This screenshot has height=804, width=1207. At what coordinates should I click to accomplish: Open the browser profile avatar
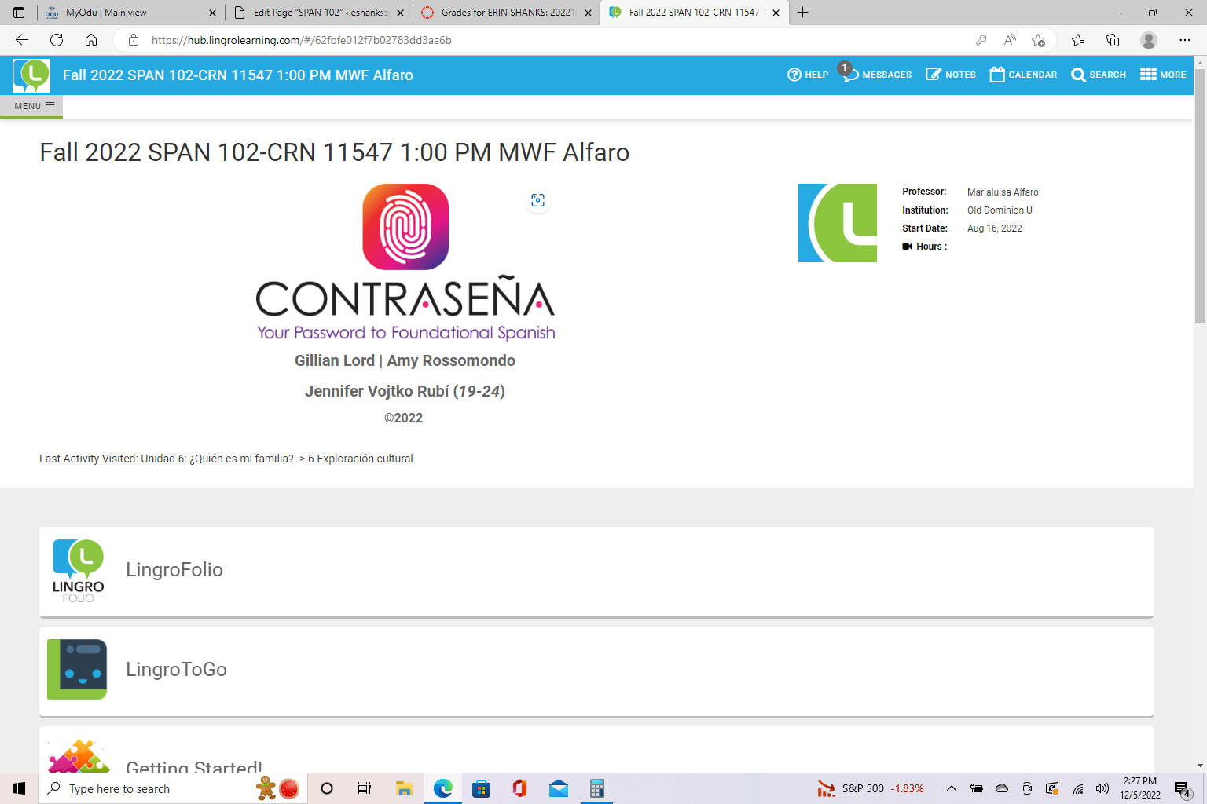1149,40
